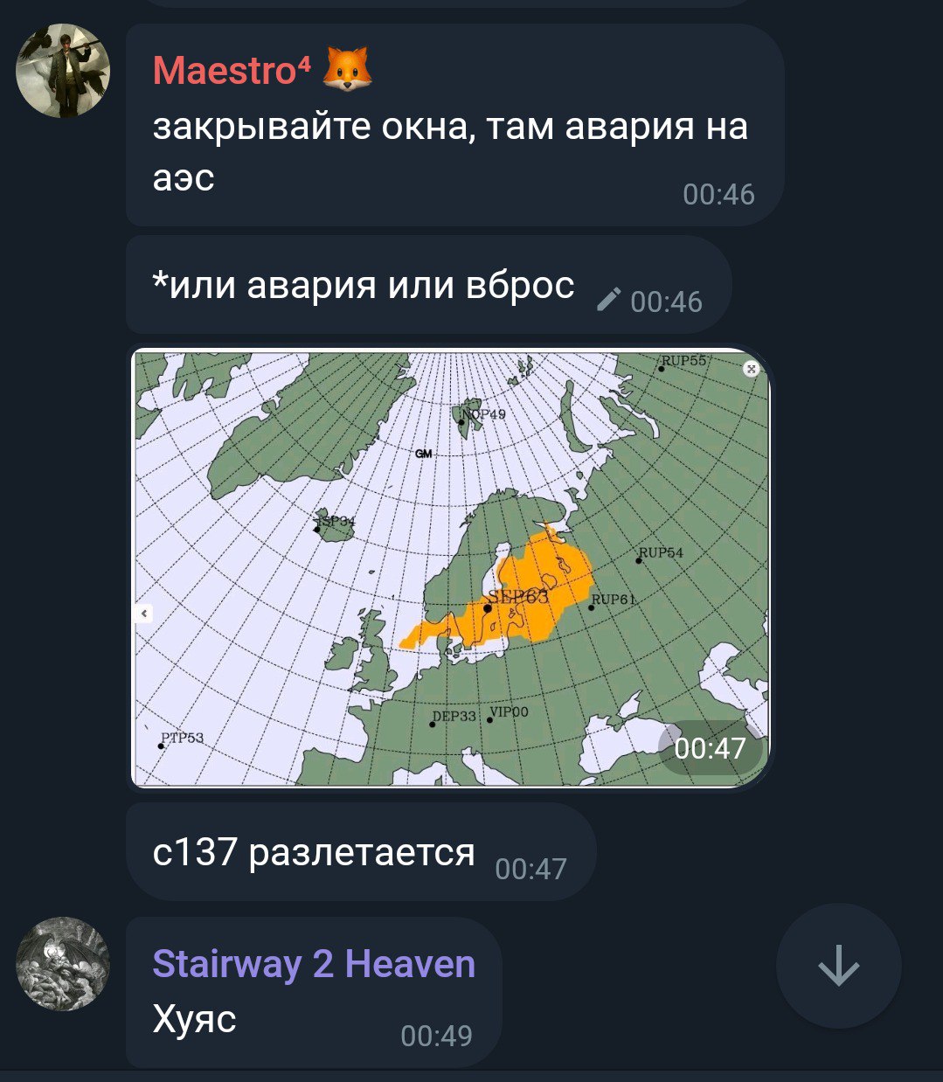Click the Stairway 2 Heaven sender name
Viewport: 943px width, 1082px height.
coord(314,964)
